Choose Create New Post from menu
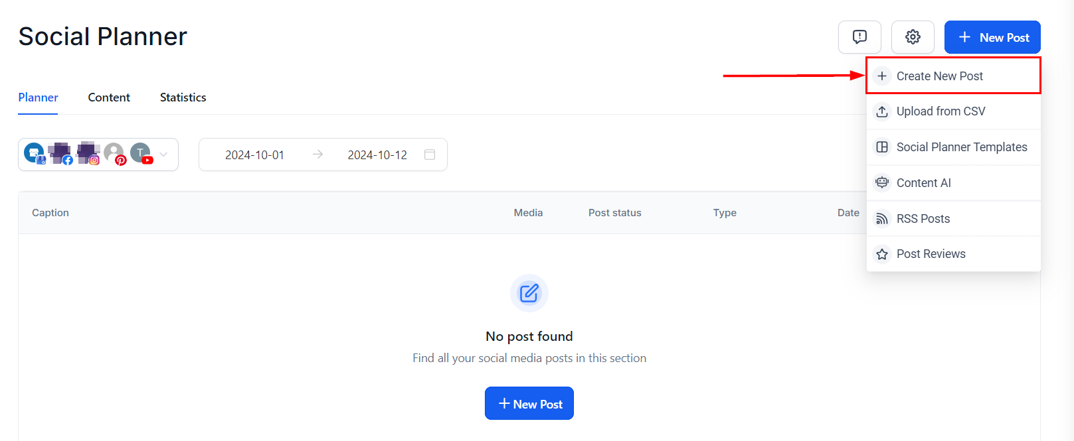 point(939,76)
